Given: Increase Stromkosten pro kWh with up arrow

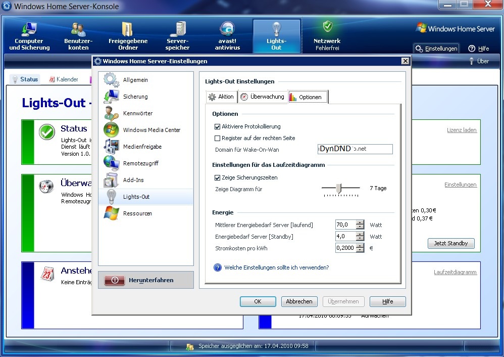Looking at the screenshot, I should pos(360,246).
